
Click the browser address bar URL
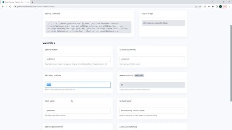click(x=36, y=6)
